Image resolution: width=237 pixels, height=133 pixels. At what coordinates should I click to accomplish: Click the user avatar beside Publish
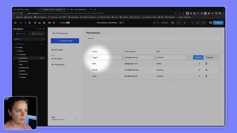pyautogui.click(x=210, y=23)
